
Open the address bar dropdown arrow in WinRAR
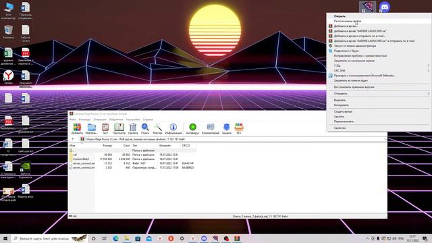point(385,140)
